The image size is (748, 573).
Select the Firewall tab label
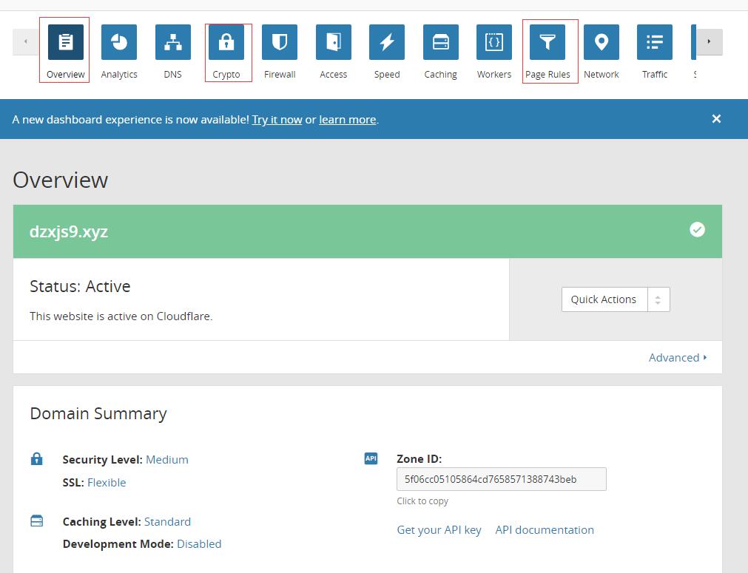(280, 75)
